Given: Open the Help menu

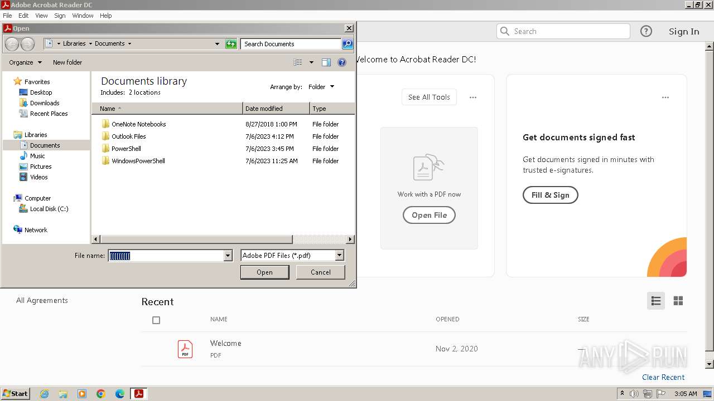Looking at the screenshot, I should click(x=106, y=16).
